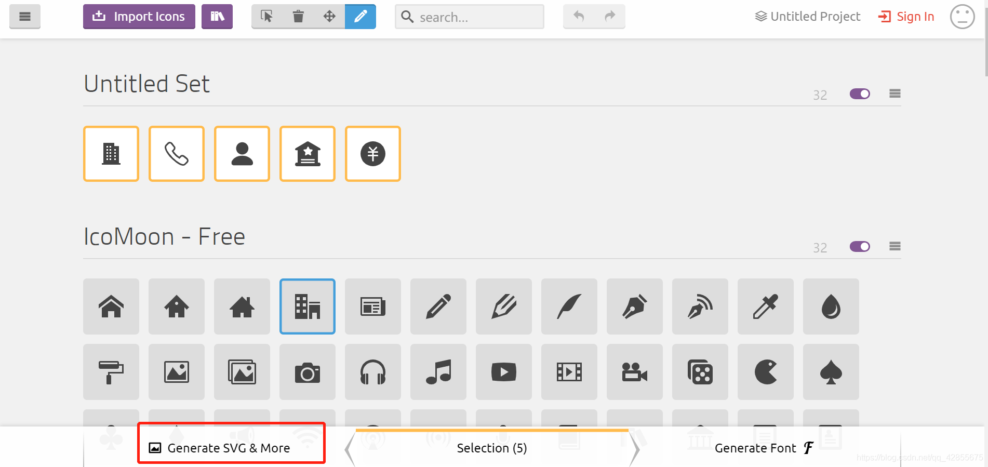Select the eyedropper icon
This screenshot has width=988, height=467.
pos(766,306)
